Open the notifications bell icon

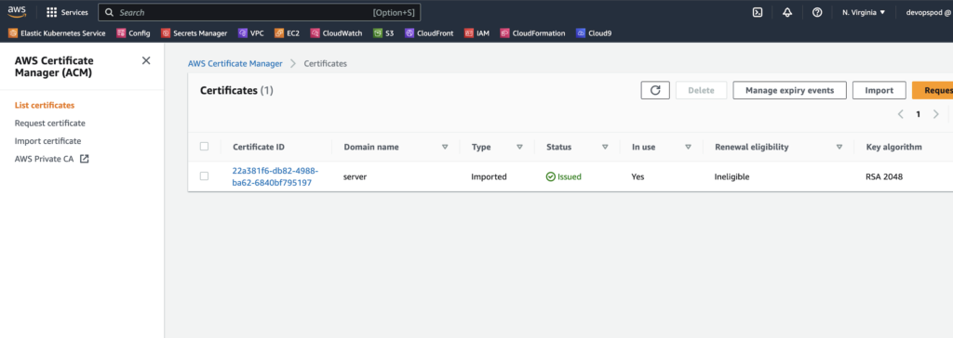(787, 12)
